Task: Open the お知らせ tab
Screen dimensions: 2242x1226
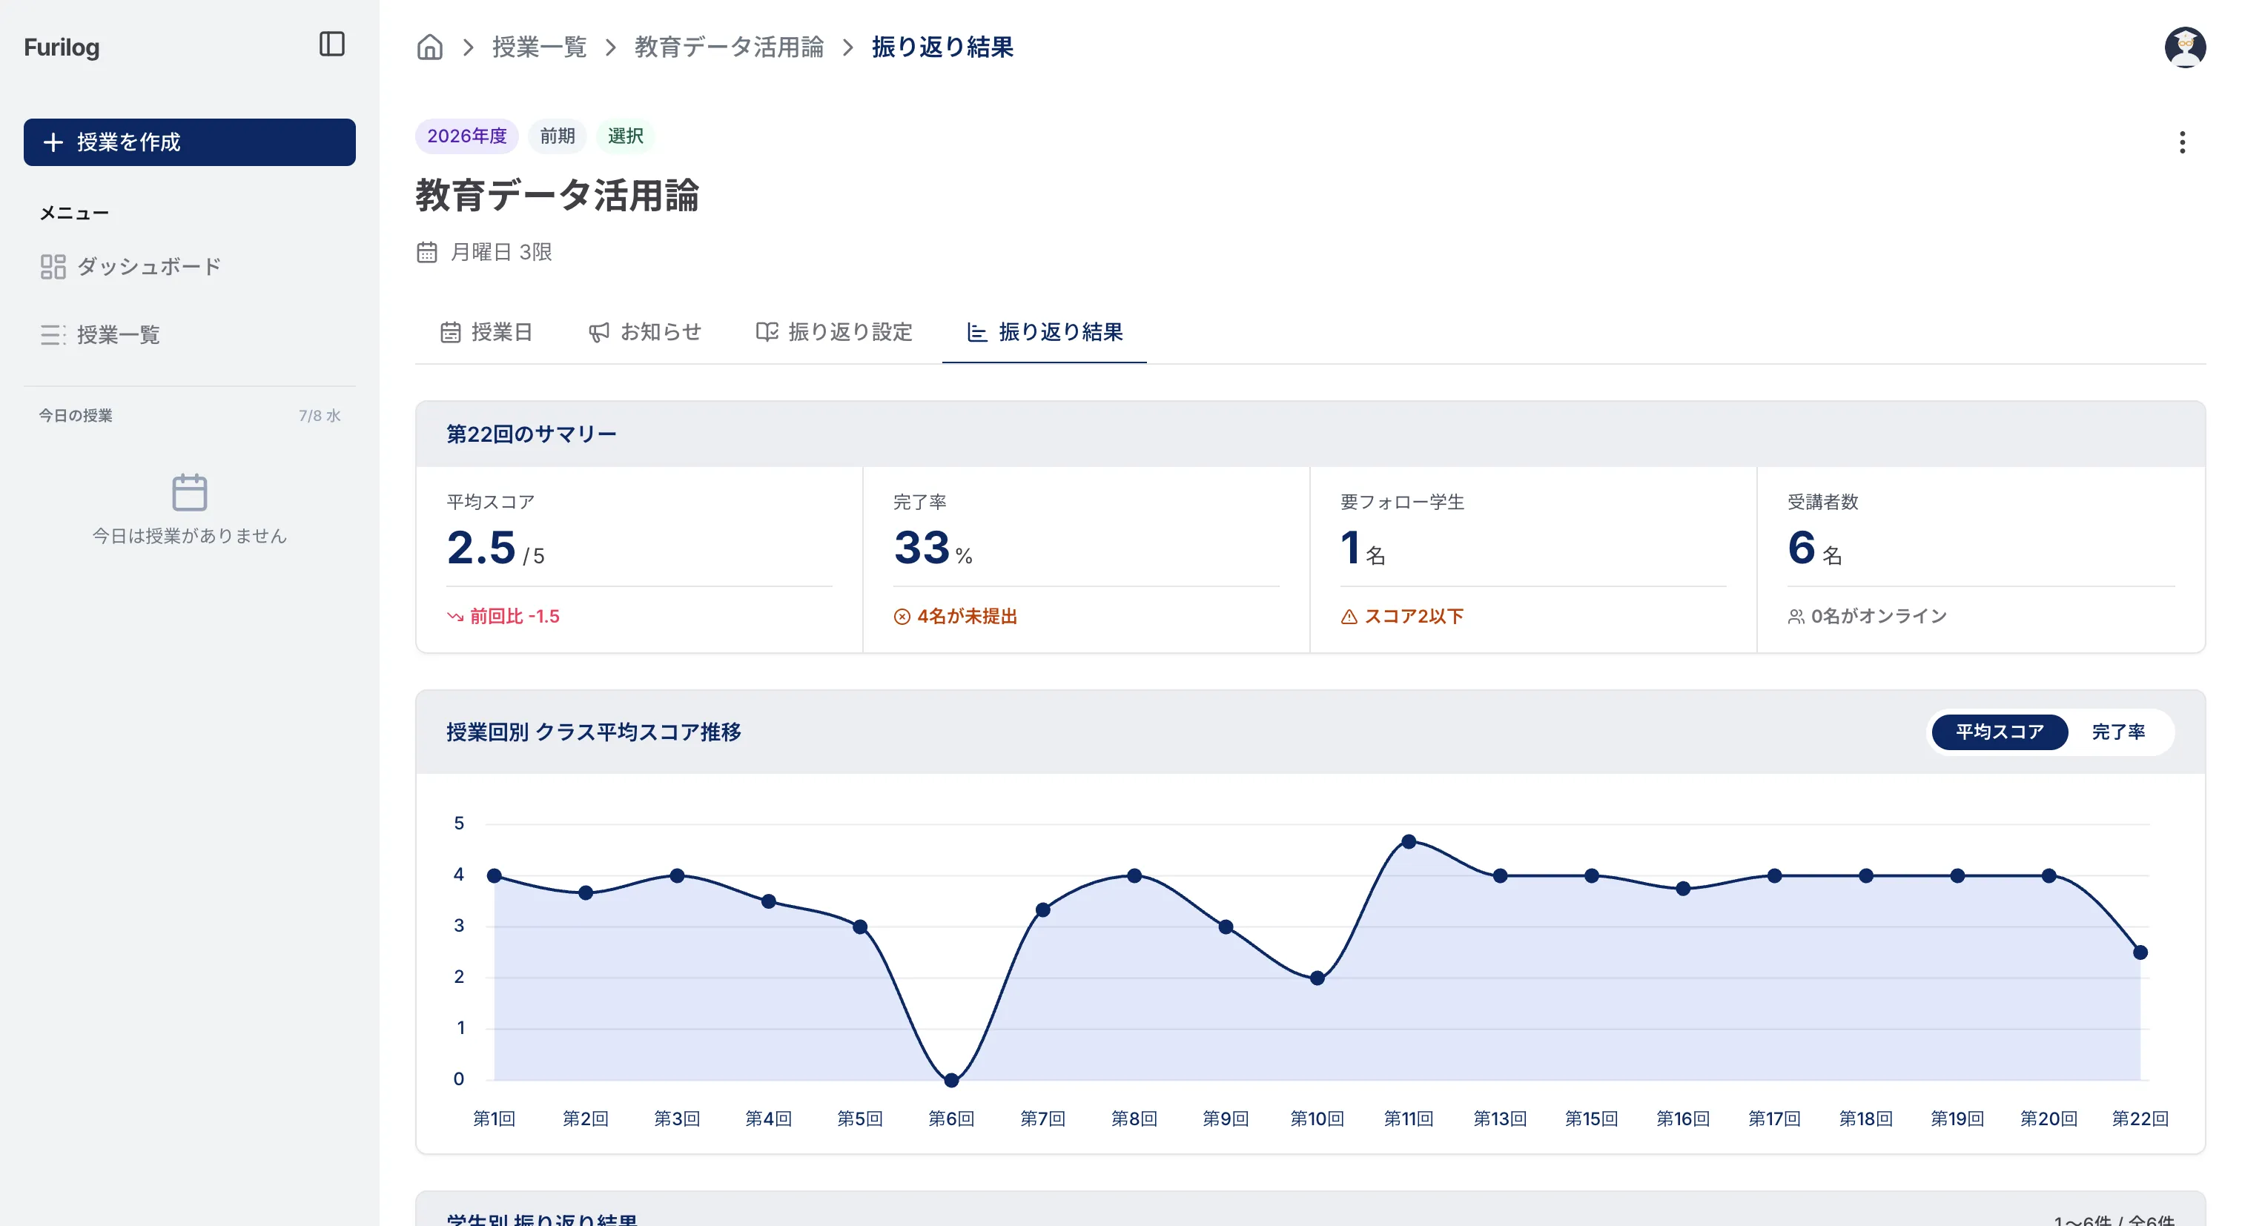Action: pyautogui.click(x=645, y=332)
